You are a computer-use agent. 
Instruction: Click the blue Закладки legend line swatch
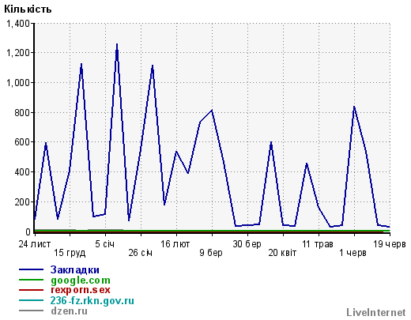pos(31,269)
